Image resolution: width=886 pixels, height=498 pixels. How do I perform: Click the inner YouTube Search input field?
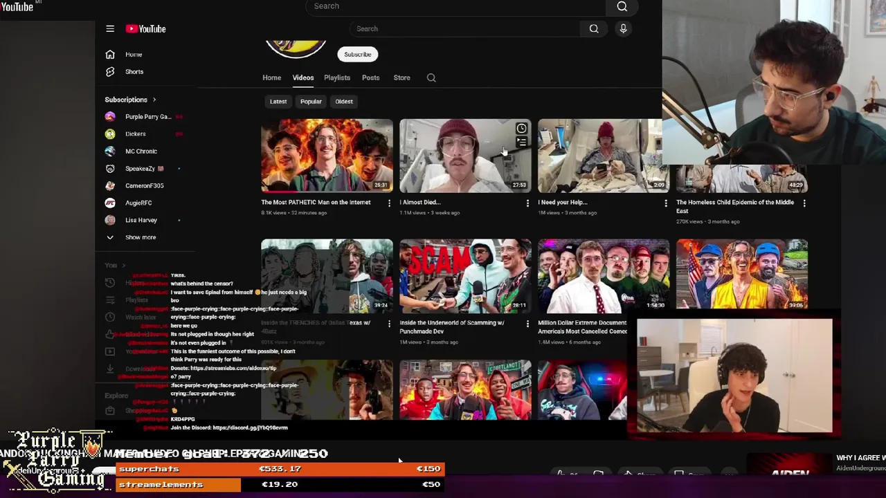(x=464, y=29)
